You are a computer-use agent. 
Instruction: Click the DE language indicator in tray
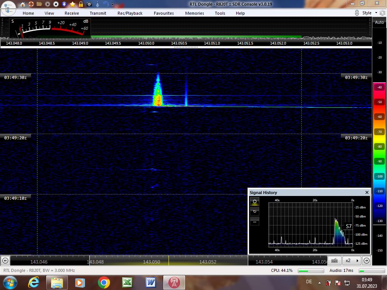[309, 282]
